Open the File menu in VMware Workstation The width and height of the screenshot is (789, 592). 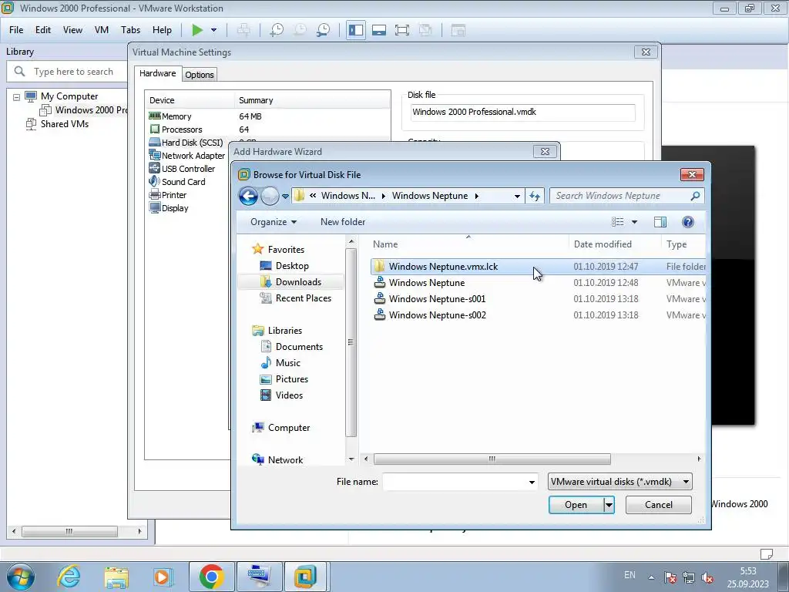16,30
